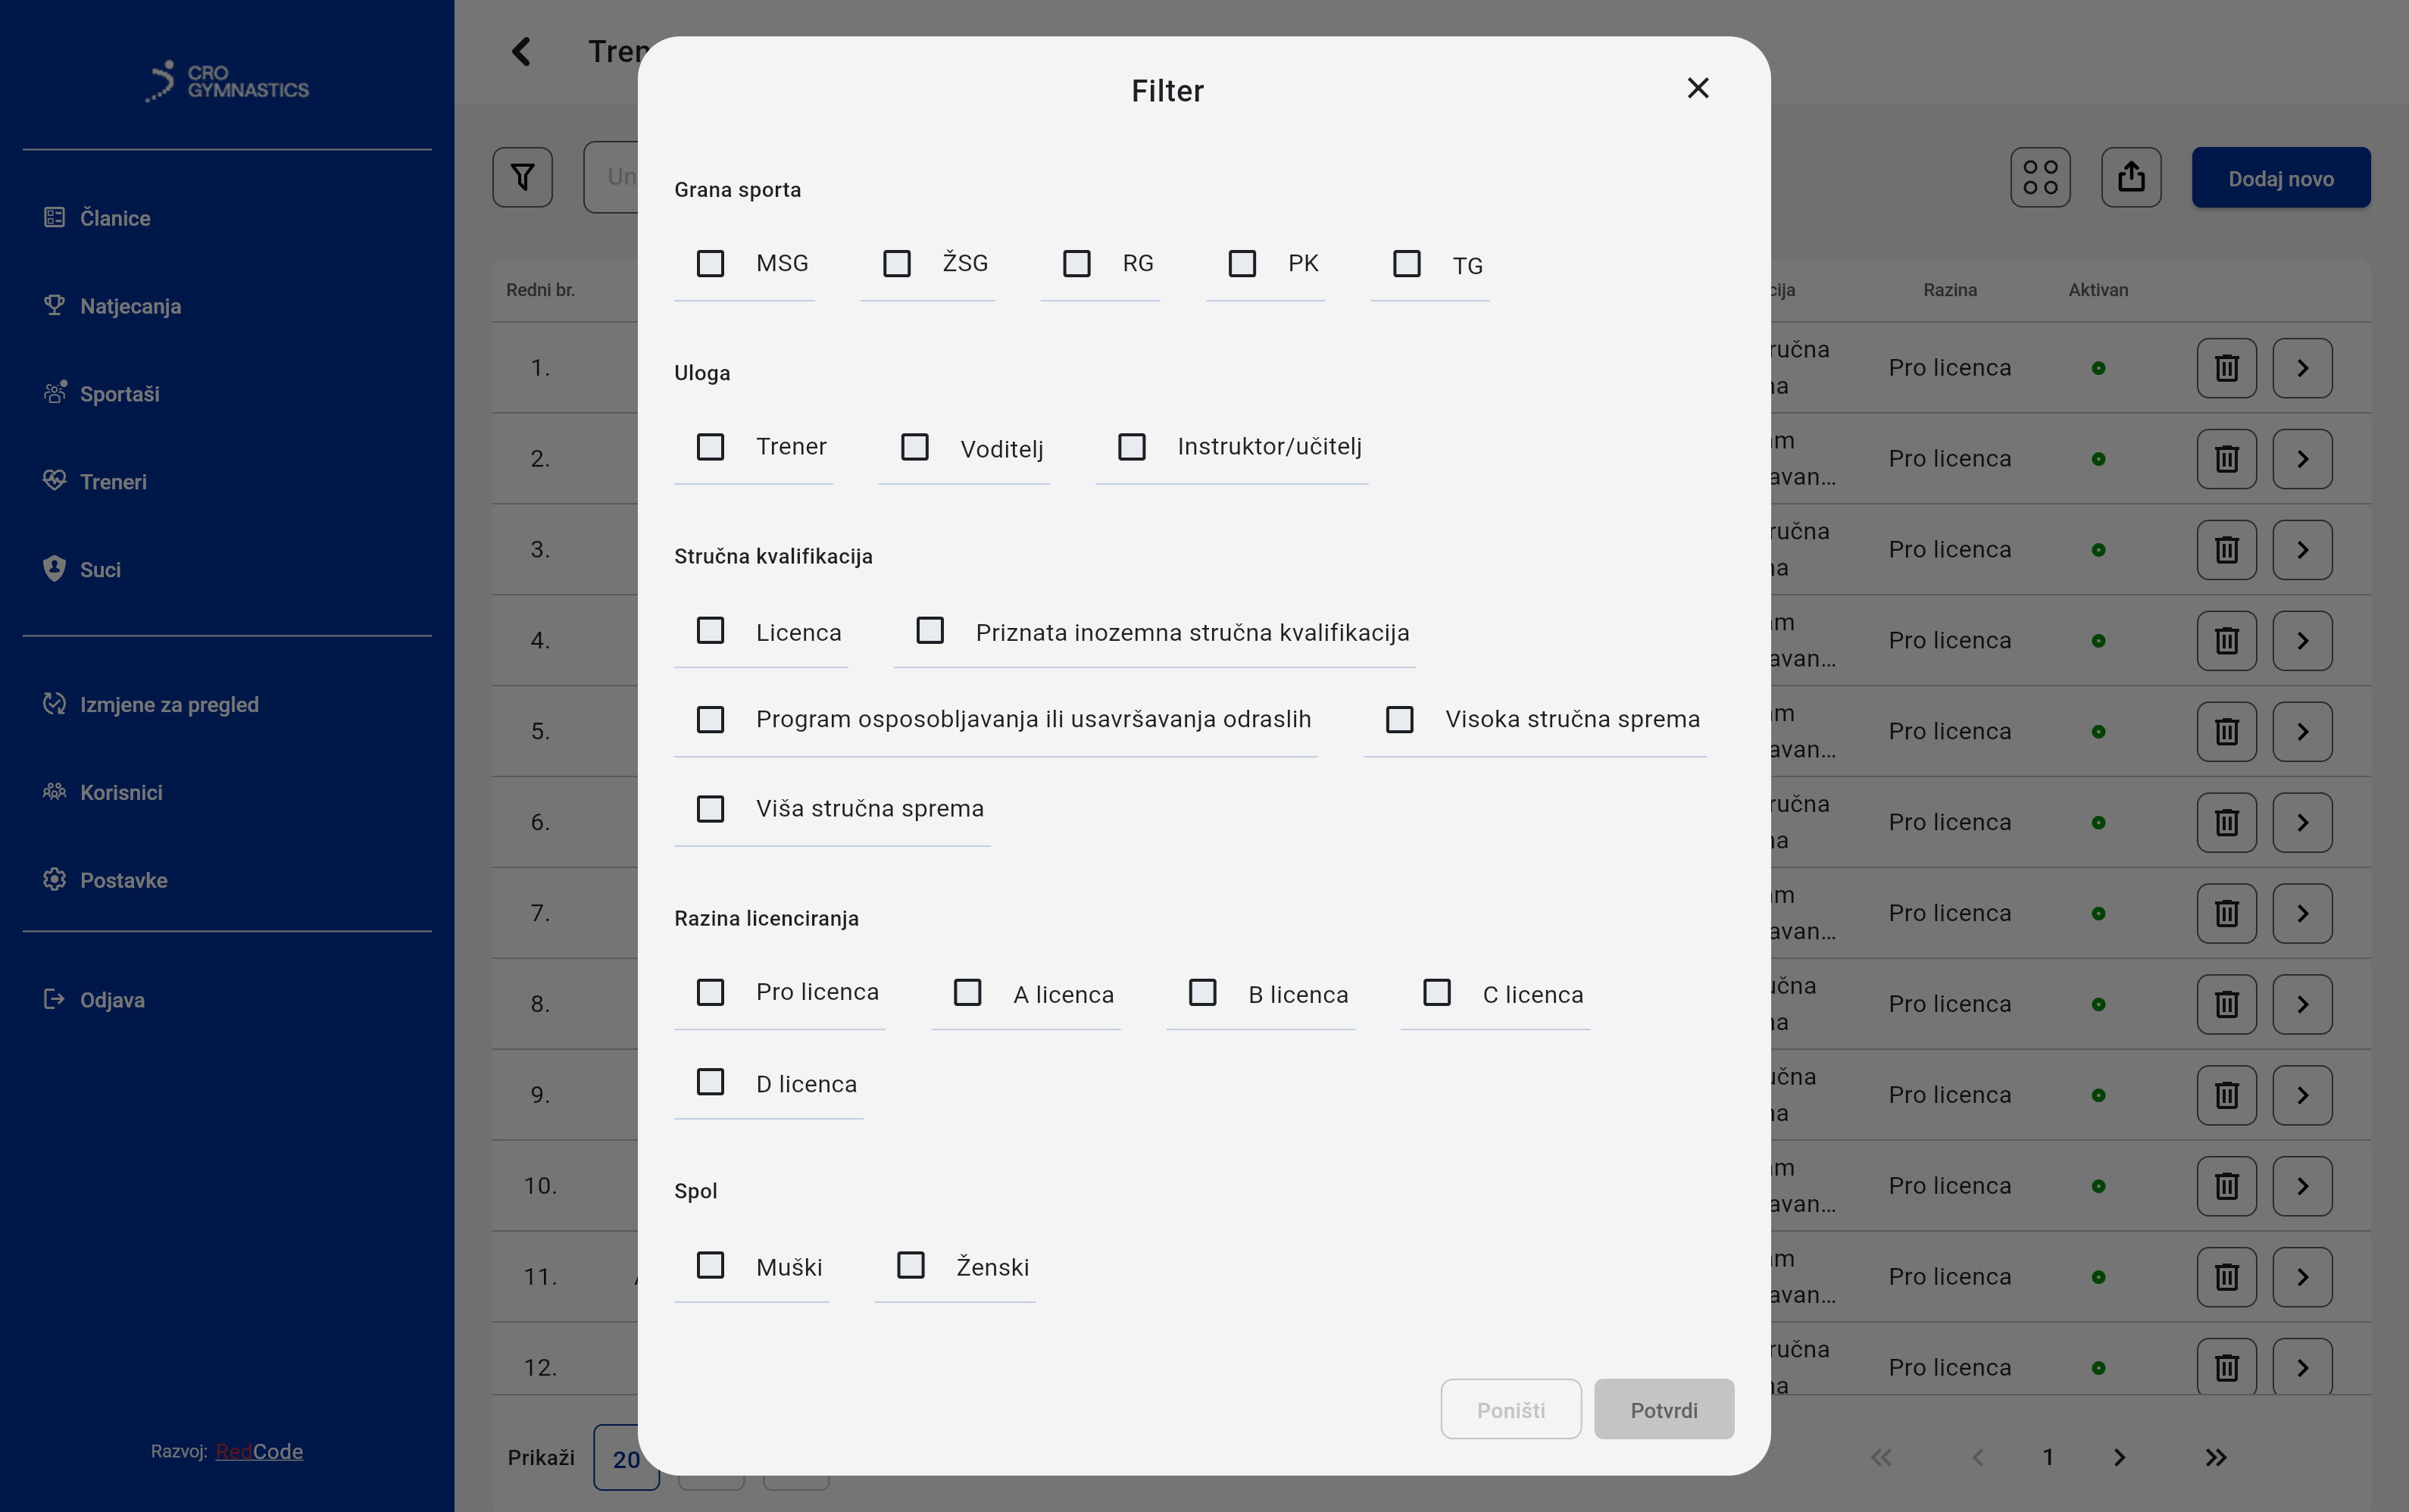2409x1512 pixels.
Task: Click the Dodaj novo button
Action: [2280, 178]
